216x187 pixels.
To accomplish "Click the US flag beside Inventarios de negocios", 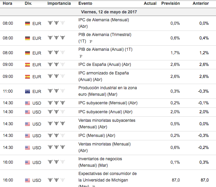I will pyautogui.click(x=28, y=162).
